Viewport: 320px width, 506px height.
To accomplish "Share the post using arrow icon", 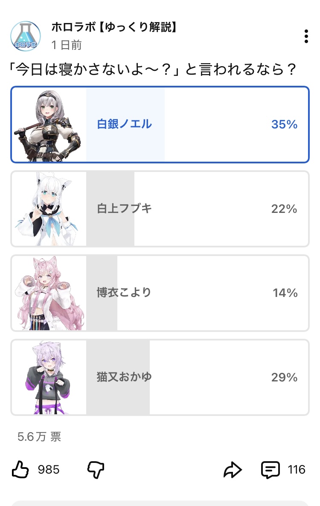I will click(x=233, y=470).
